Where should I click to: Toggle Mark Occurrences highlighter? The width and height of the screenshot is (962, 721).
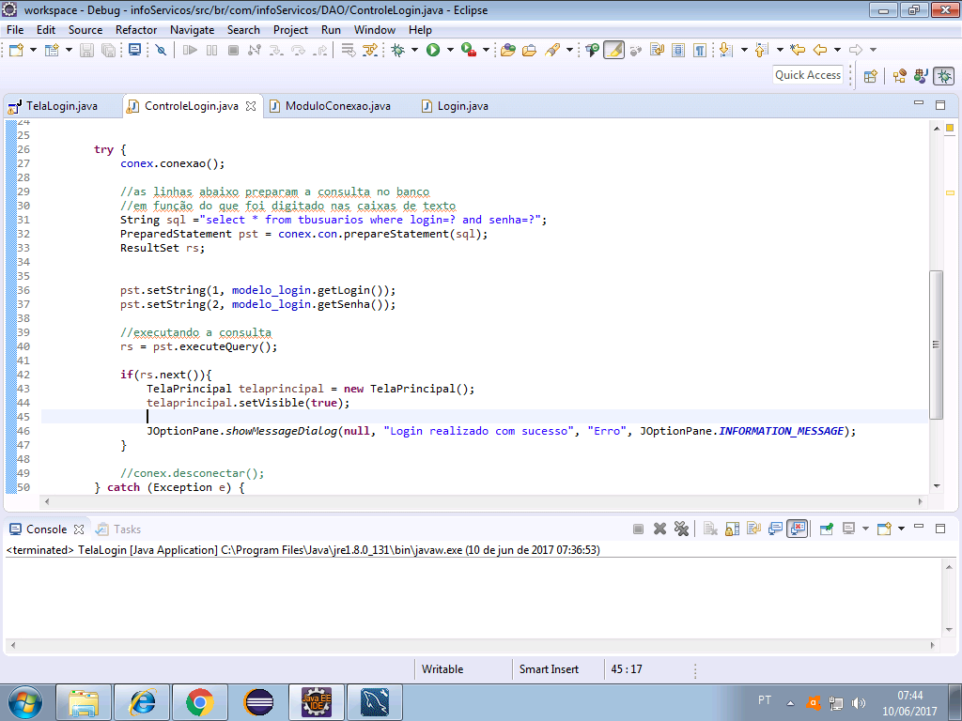[x=613, y=50]
